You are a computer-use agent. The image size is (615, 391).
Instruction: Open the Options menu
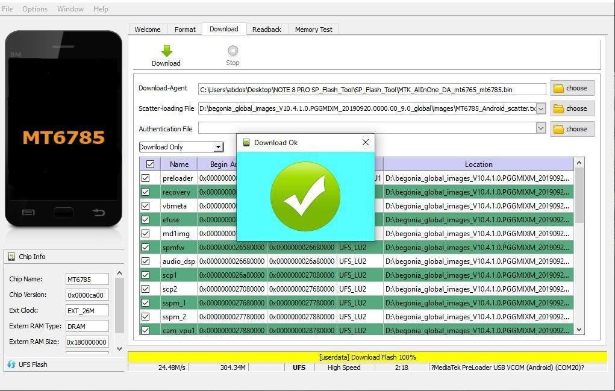point(35,8)
